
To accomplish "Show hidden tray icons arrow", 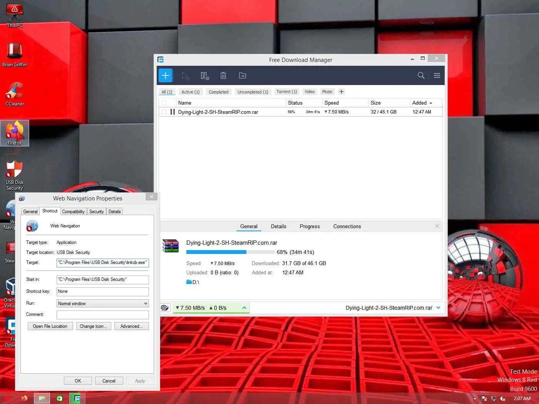I will [x=475, y=399].
